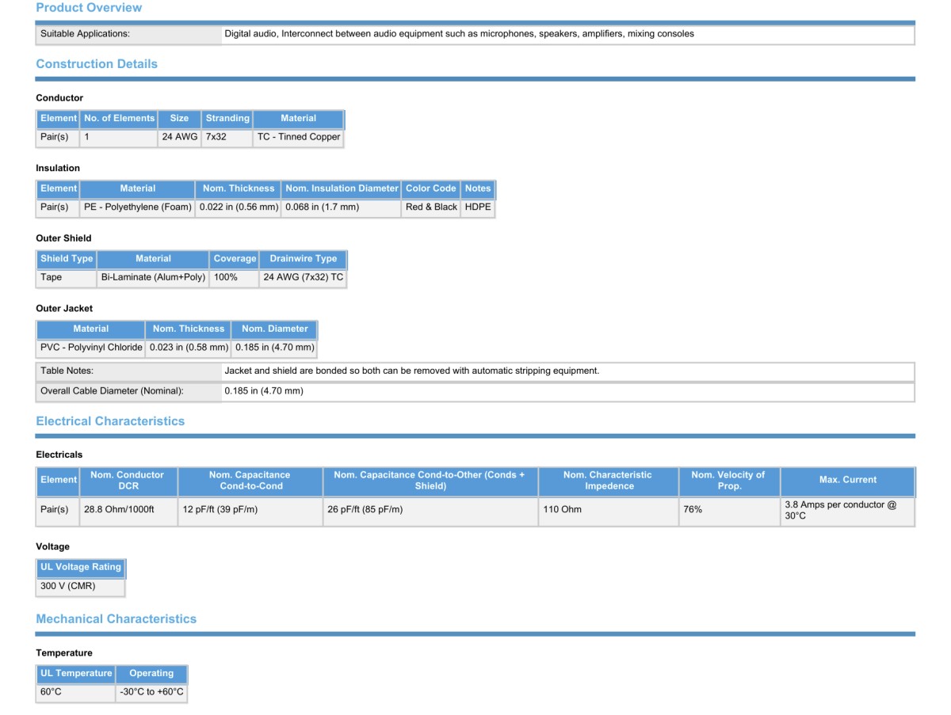Click the Overall Cable Diameter (Nominal) label
This screenshot has width=951, height=715.
click(112, 391)
